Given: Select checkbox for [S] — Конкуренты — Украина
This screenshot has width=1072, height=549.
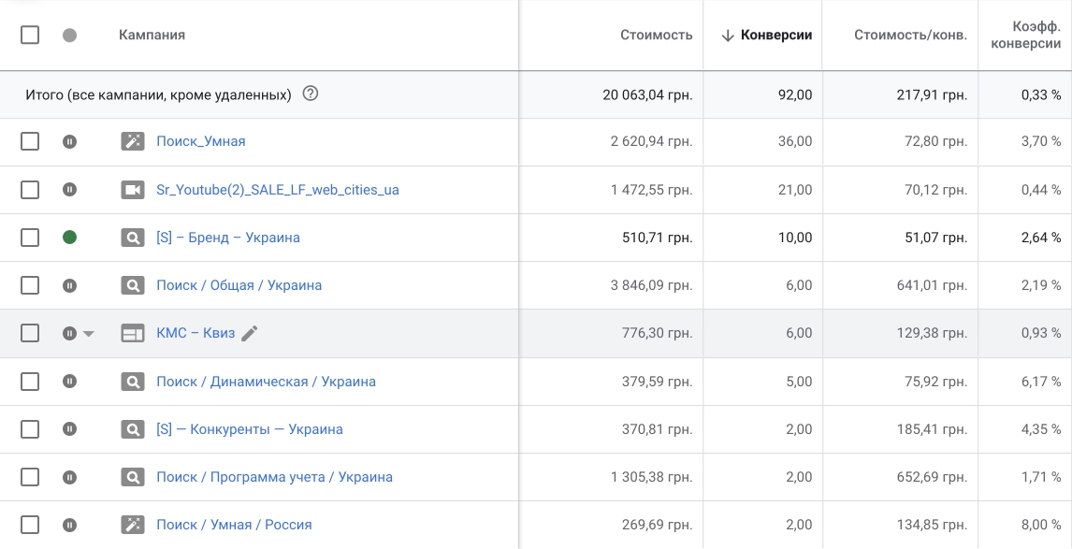Looking at the screenshot, I should [x=29, y=429].
